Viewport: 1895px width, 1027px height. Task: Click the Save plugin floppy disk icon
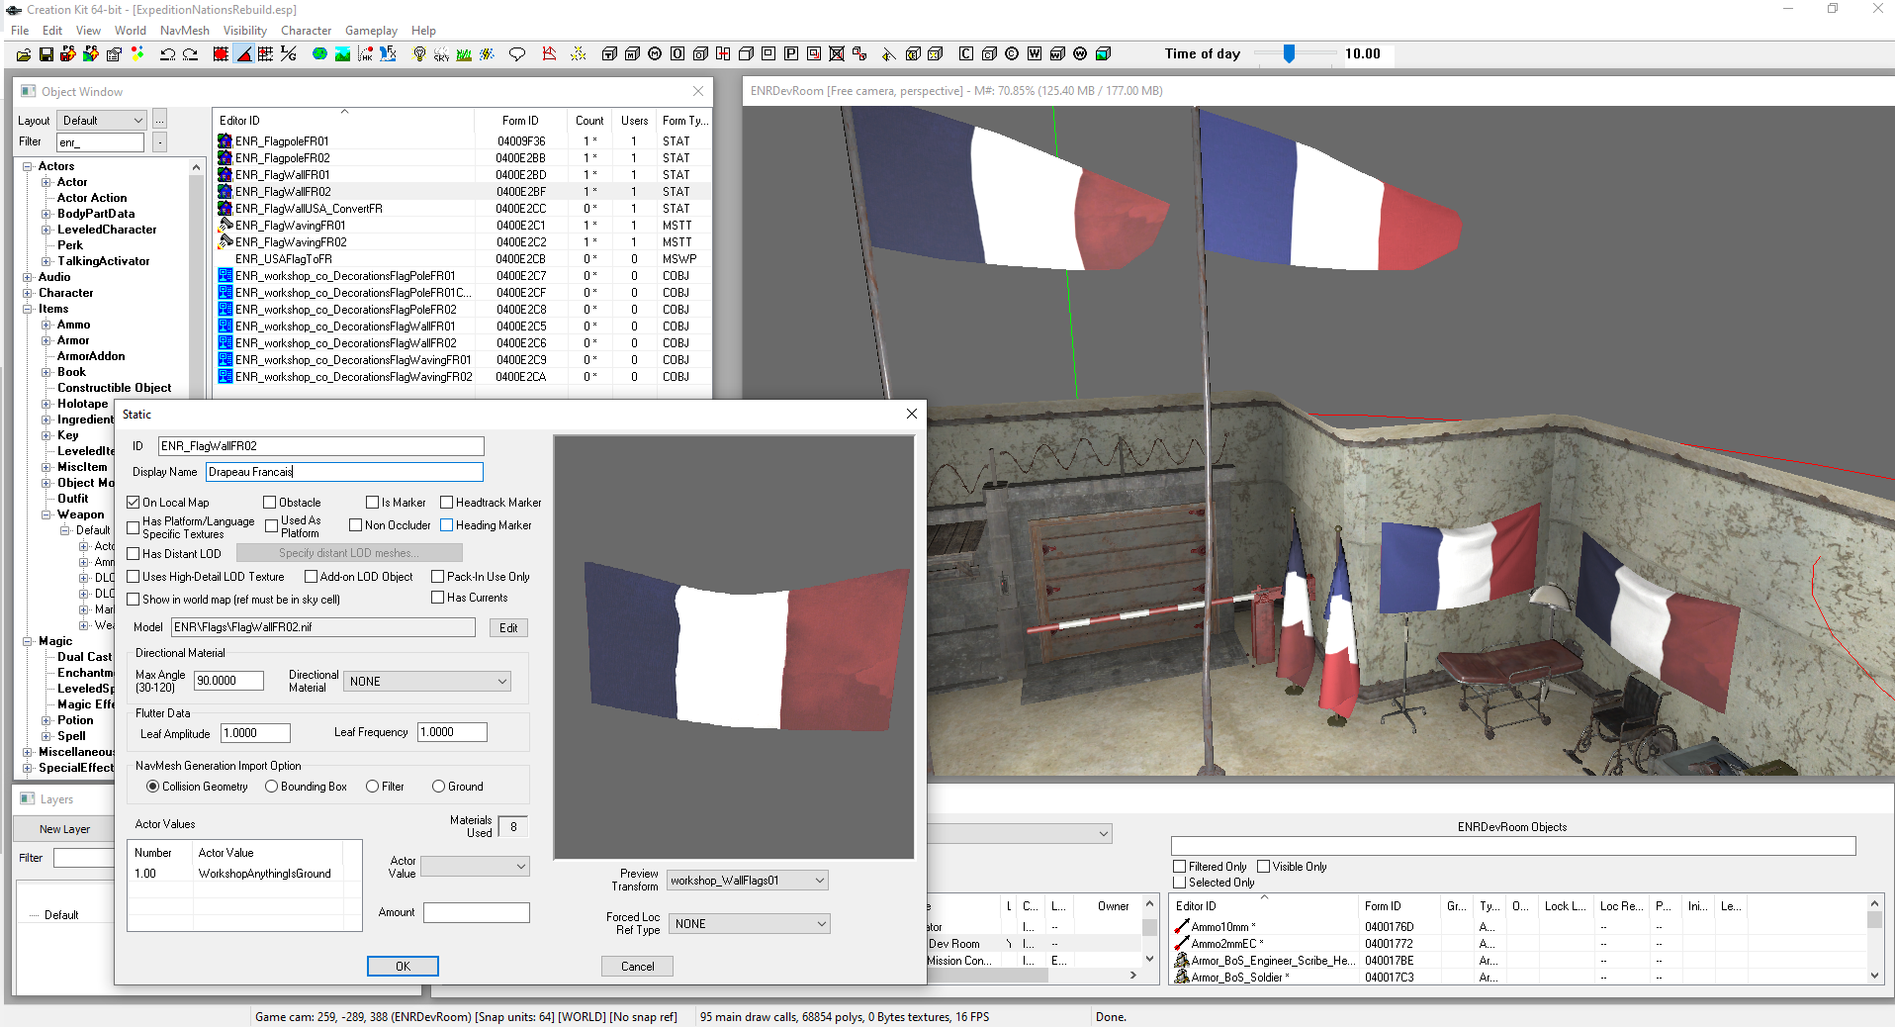click(45, 54)
